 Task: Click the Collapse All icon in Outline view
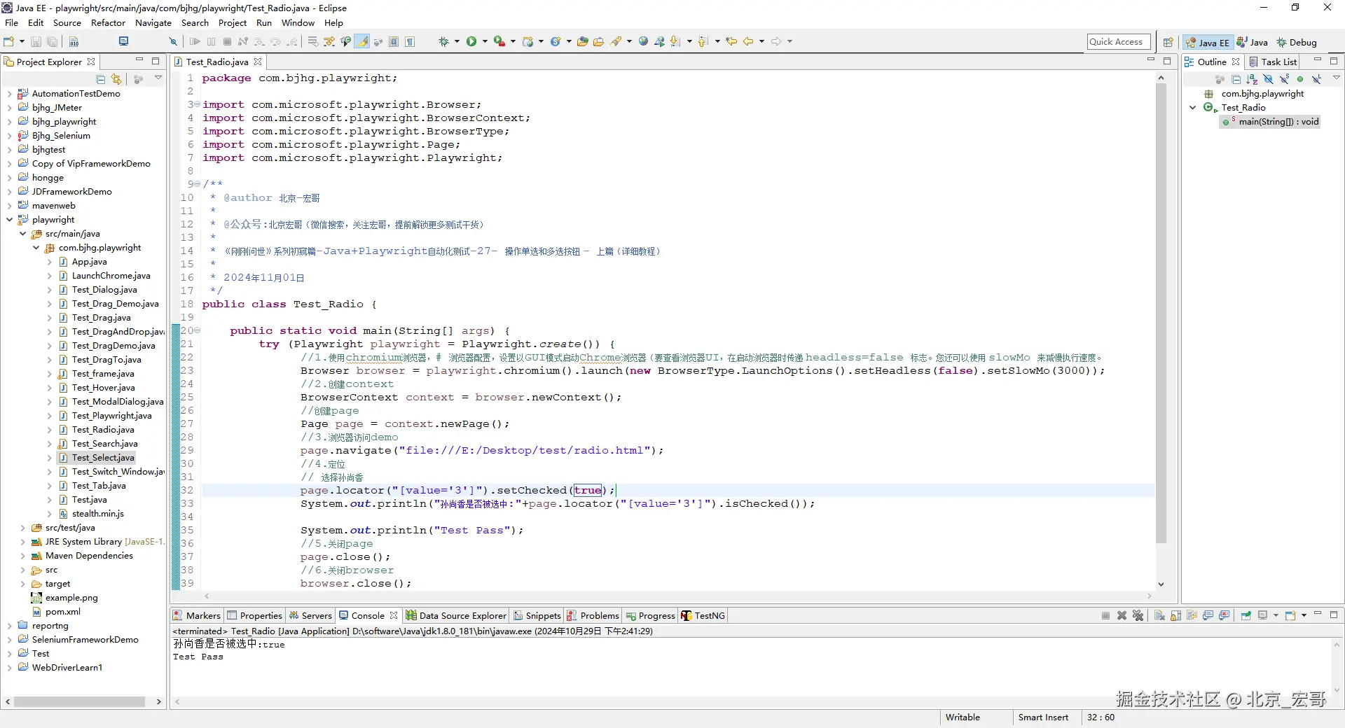pyautogui.click(x=1236, y=79)
